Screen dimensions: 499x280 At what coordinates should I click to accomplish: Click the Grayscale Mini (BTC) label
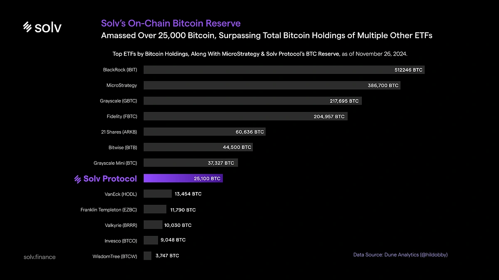coord(115,163)
